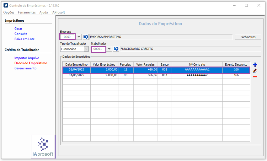Click the Empresa code input field

coord(67,37)
